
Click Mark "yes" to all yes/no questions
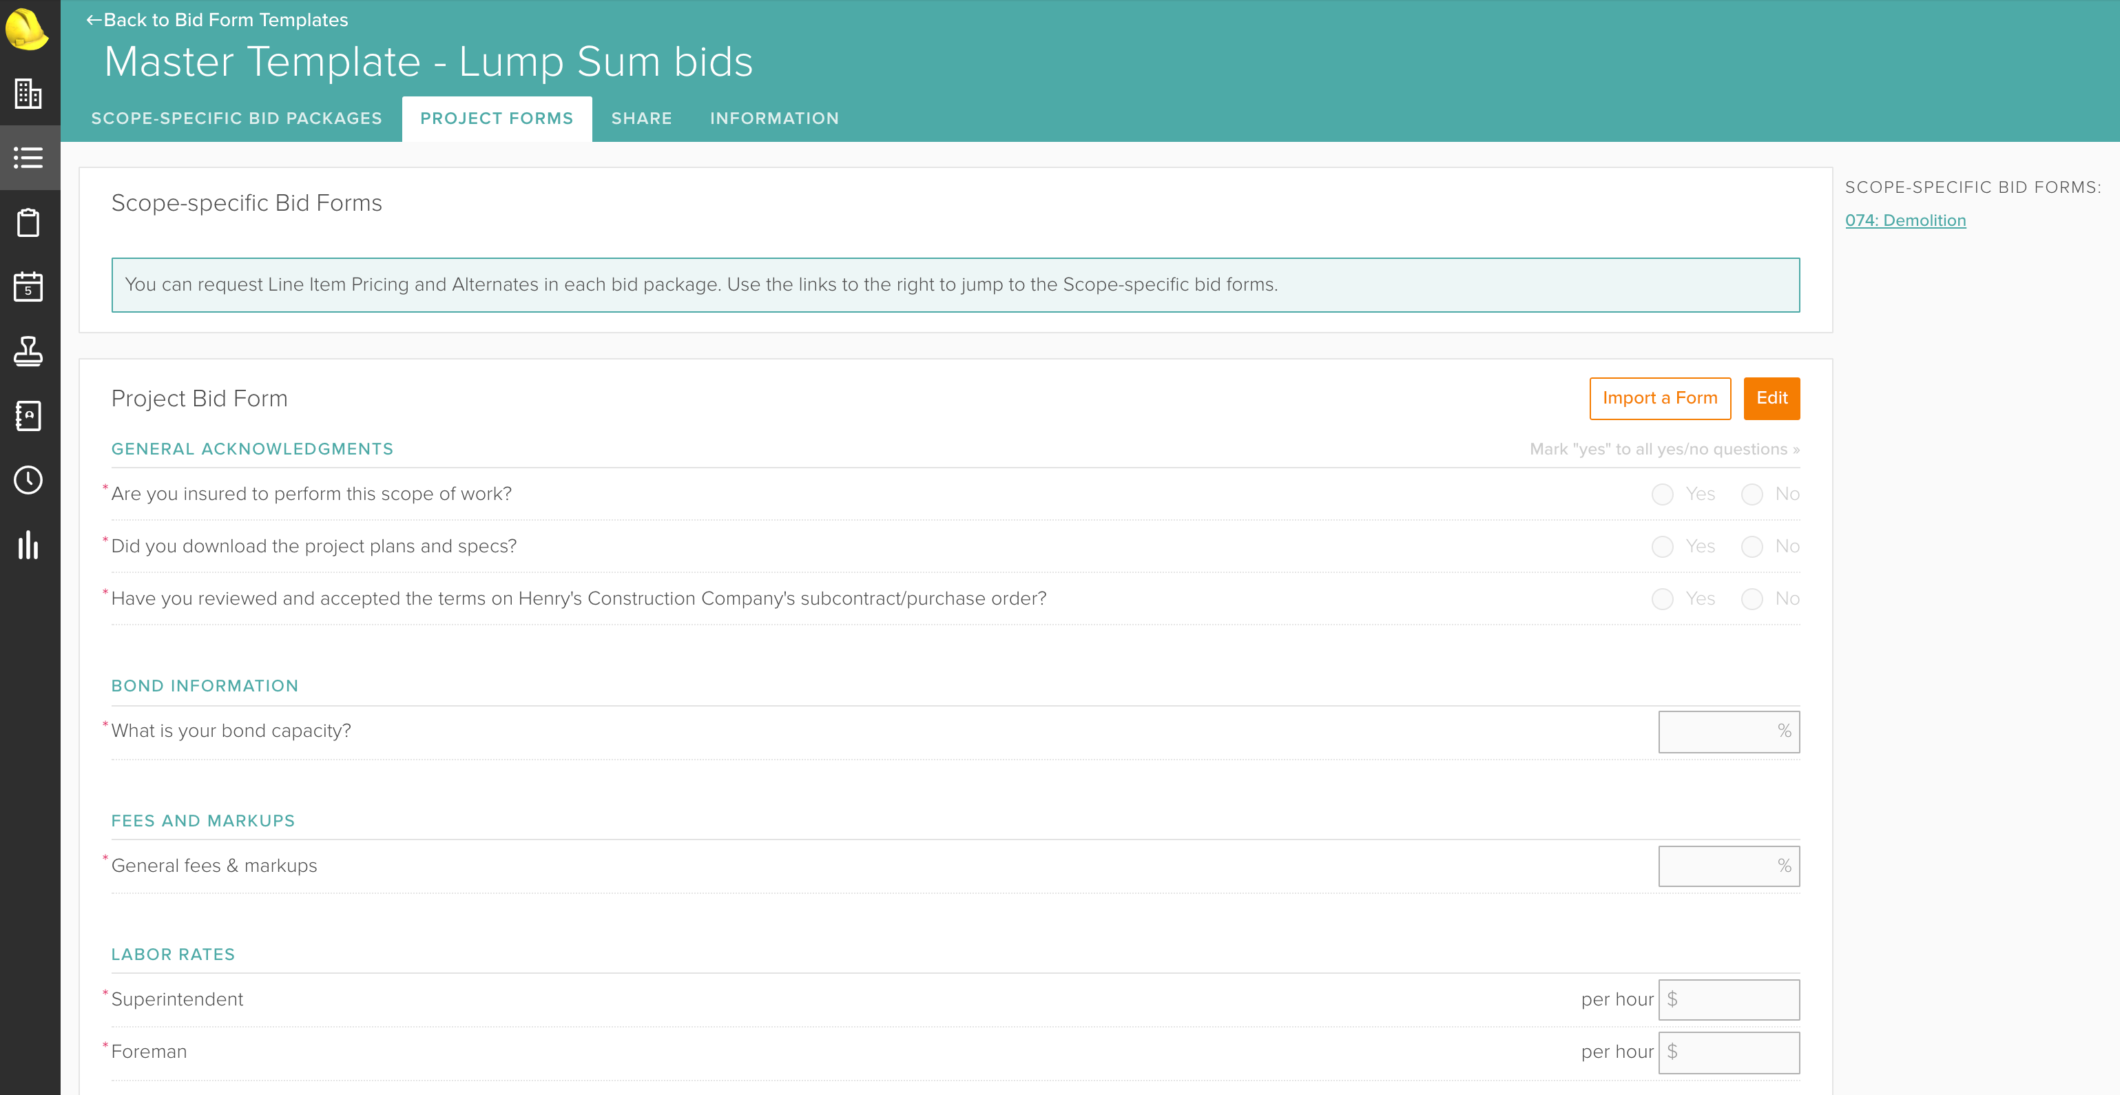tap(1663, 449)
